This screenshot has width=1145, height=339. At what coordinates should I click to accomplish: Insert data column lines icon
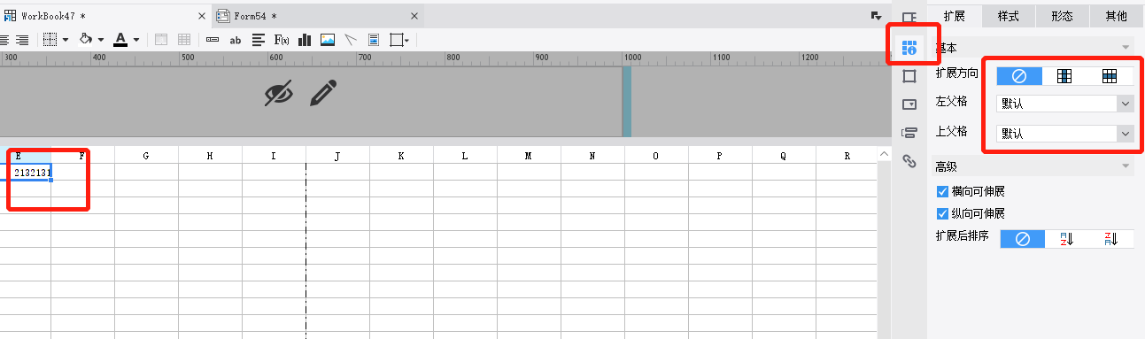259,40
